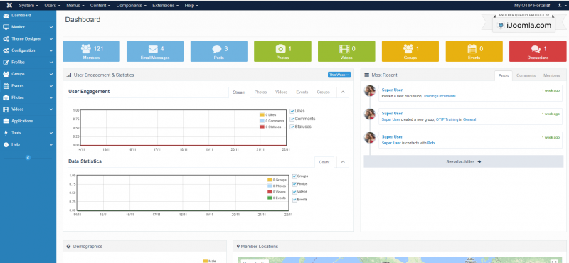Click the Help info icon in sidebar
The width and height of the screenshot is (569, 263).
(6, 144)
